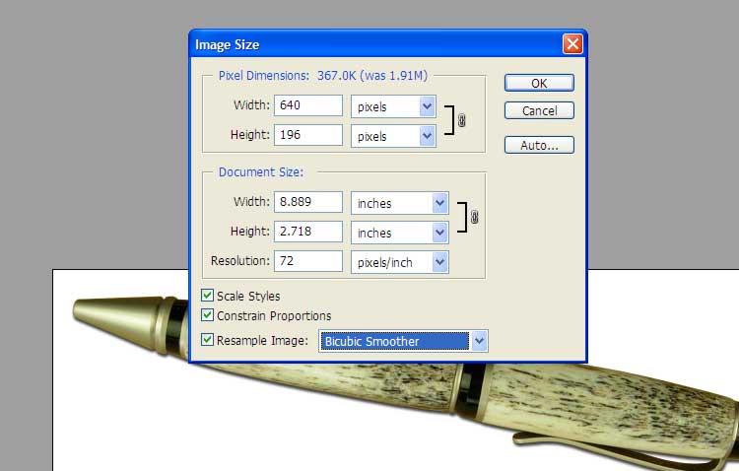739x471 pixels.
Task: Toggle the Scale Styles checkbox
Action: (x=207, y=296)
